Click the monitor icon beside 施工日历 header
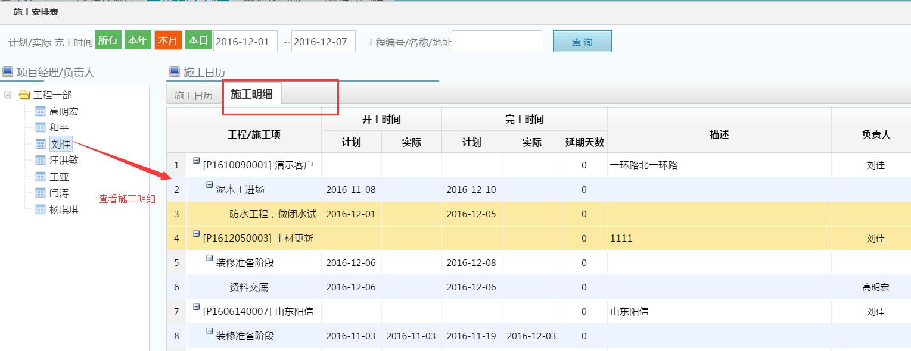The width and height of the screenshot is (911, 351). tap(173, 73)
